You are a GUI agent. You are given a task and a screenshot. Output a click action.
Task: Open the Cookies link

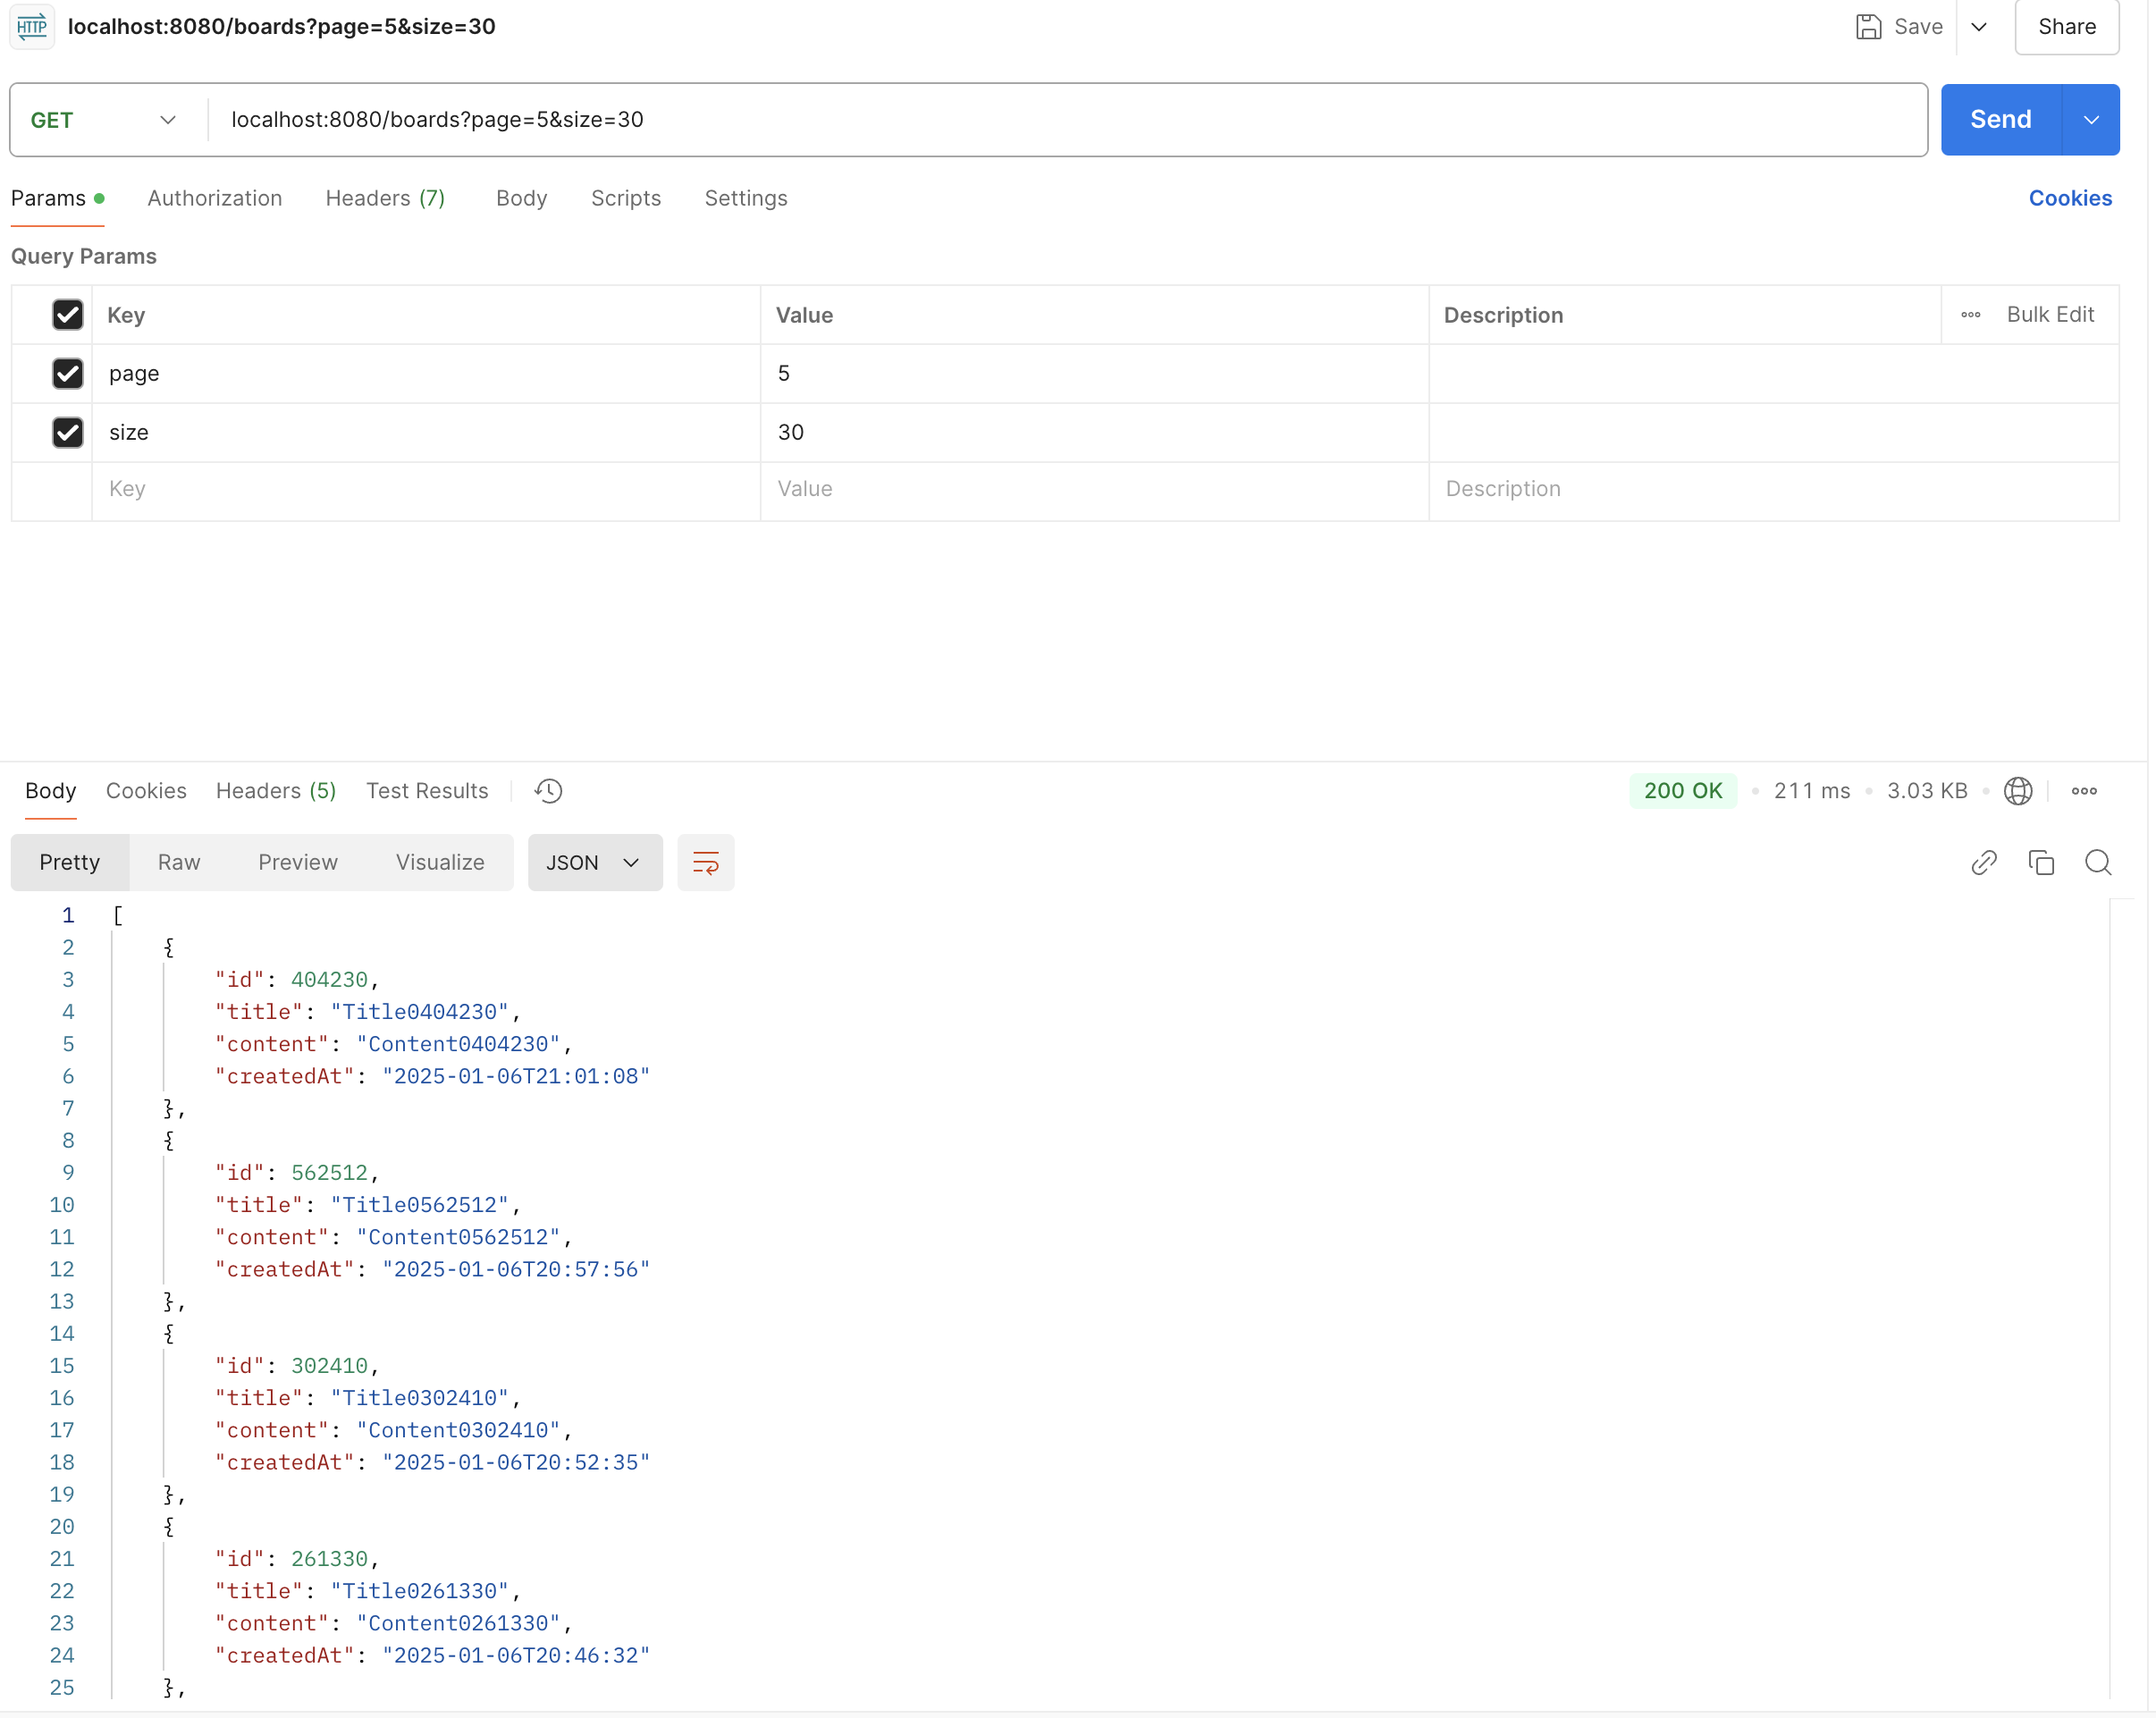[x=2070, y=198]
